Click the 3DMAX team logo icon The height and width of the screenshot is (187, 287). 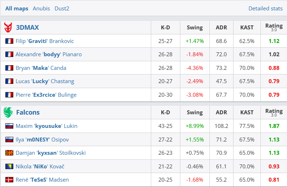pos(8,27)
